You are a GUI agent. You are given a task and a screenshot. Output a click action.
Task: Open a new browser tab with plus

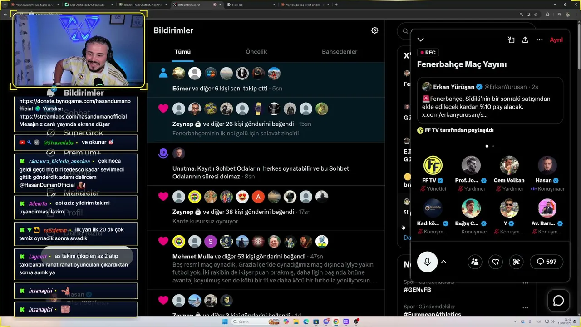[x=336, y=5]
